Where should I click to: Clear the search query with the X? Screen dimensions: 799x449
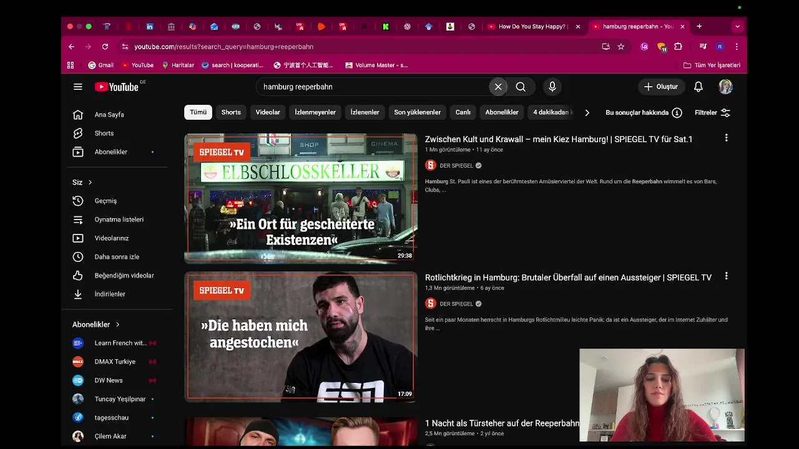(x=498, y=87)
